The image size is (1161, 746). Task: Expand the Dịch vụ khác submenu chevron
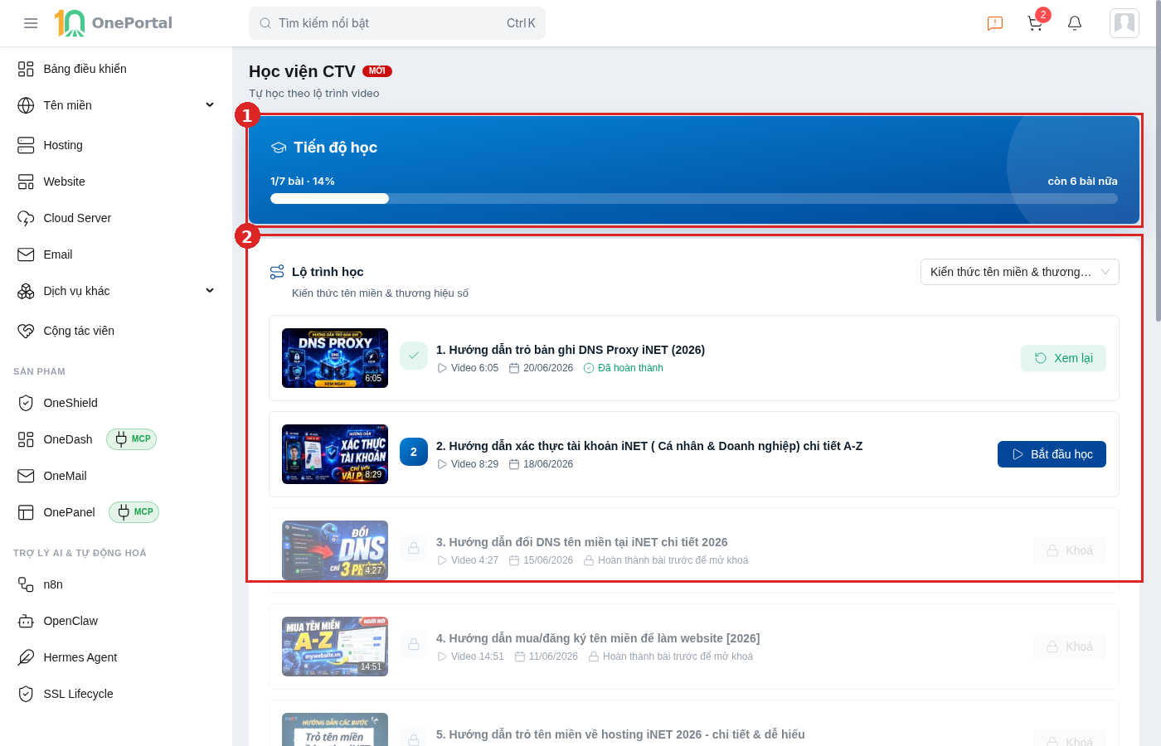(x=210, y=291)
